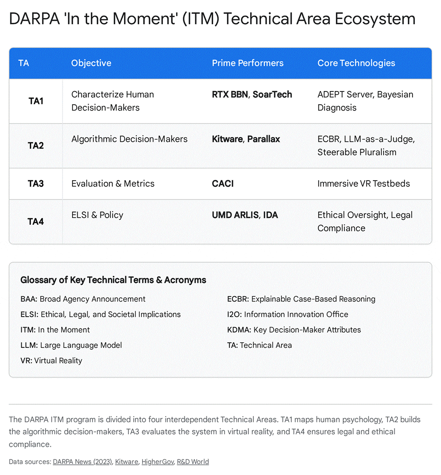Screen dimensions: 441x475
Task: Click the CACI performer cell
Action: click(x=223, y=183)
